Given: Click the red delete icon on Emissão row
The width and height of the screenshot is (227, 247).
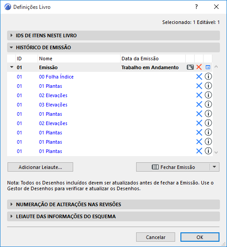Looking at the screenshot, I should point(199,67).
